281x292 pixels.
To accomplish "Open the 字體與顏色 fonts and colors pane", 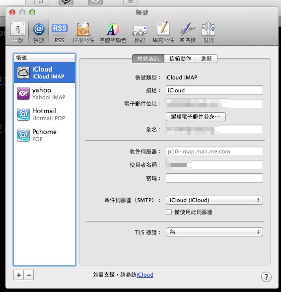I will pos(113,32).
